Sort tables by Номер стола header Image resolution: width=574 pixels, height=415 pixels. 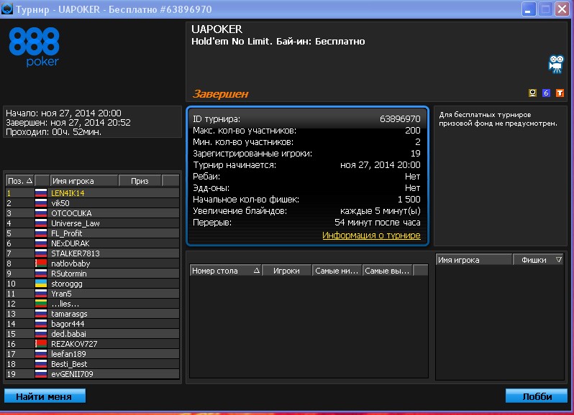[x=226, y=271]
